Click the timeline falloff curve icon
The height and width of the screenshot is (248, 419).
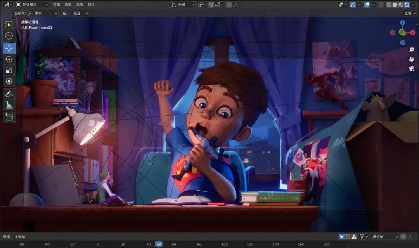pyautogui.click(x=410, y=237)
